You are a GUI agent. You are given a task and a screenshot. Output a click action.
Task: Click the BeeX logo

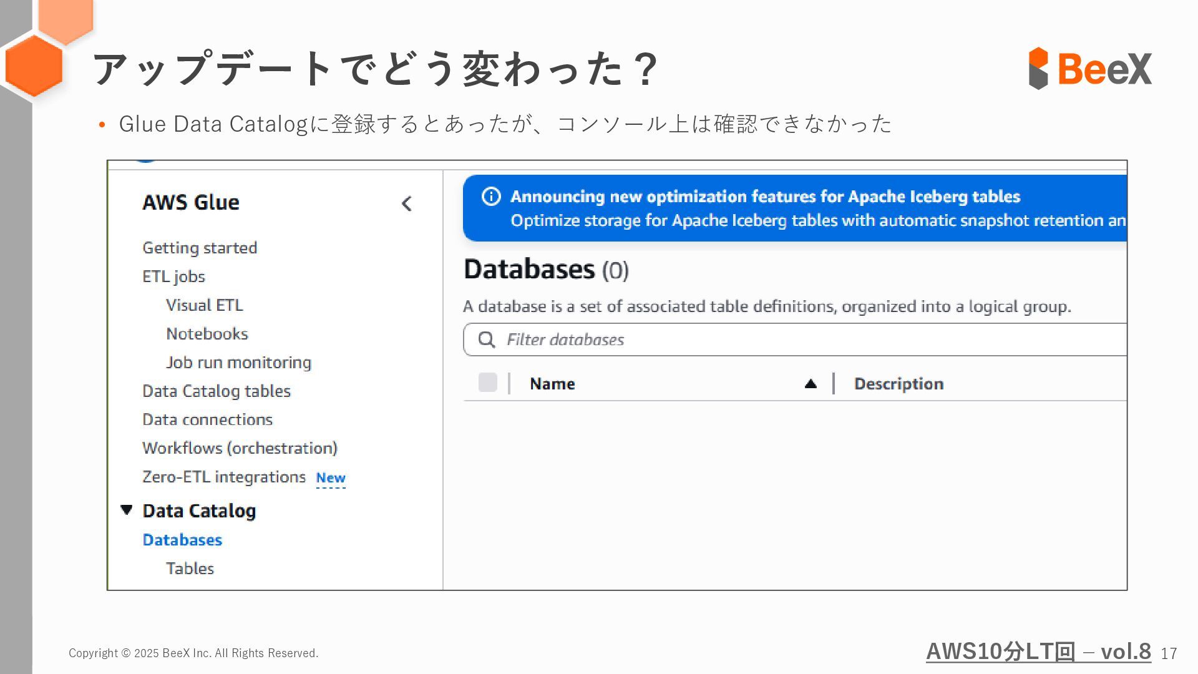[x=1089, y=68]
